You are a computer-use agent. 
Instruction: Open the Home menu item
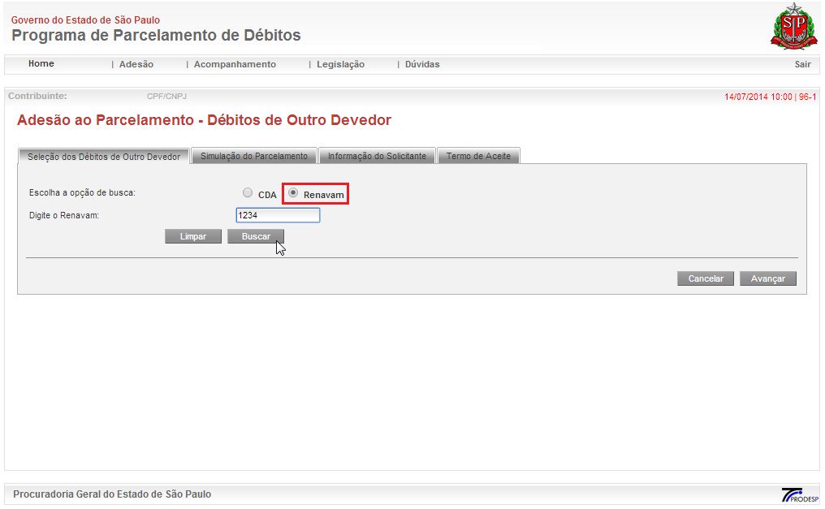click(x=41, y=64)
